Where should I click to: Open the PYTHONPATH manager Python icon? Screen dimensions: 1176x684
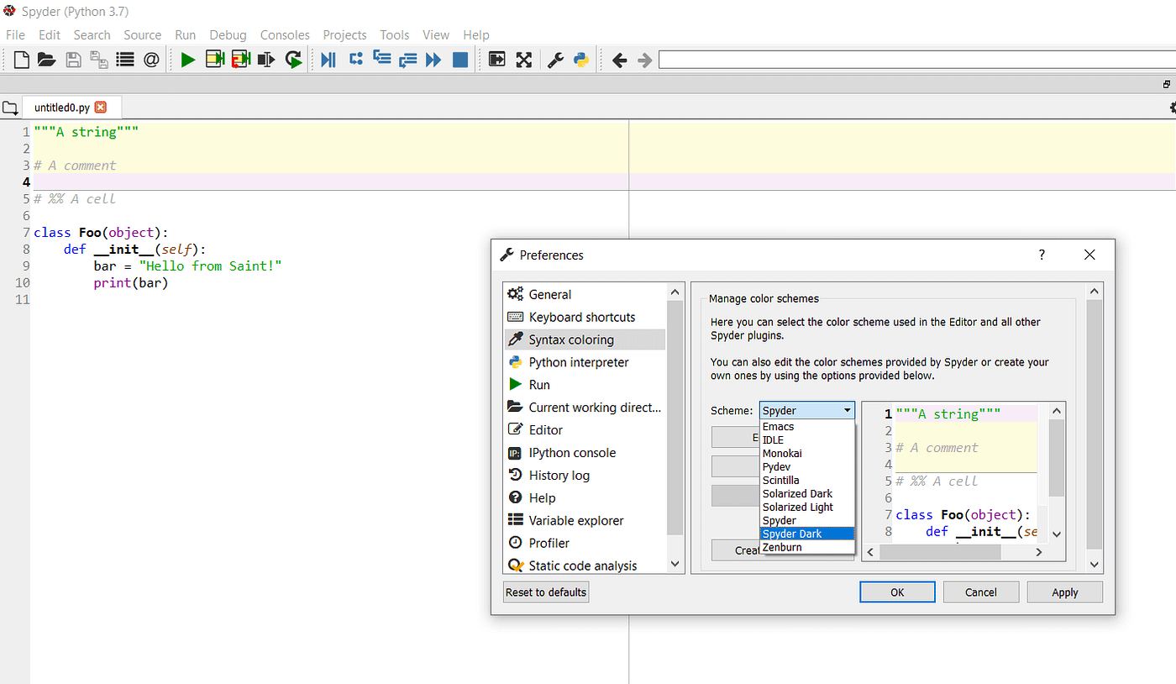coord(581,60)
